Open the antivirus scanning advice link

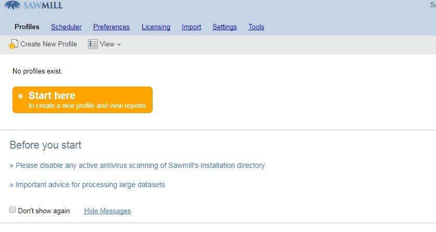[137, 165]
